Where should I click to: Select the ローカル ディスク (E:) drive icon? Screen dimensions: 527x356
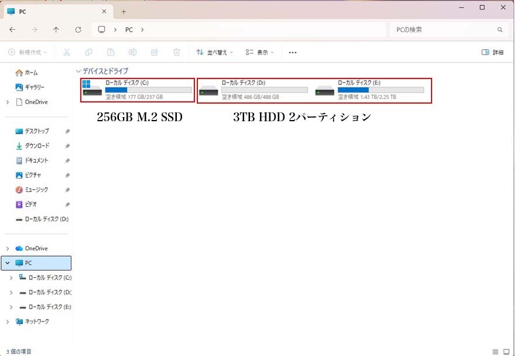(x=324, y=91)
